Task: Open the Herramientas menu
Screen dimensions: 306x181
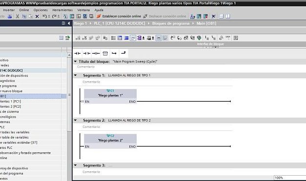Action: [62, 10]
